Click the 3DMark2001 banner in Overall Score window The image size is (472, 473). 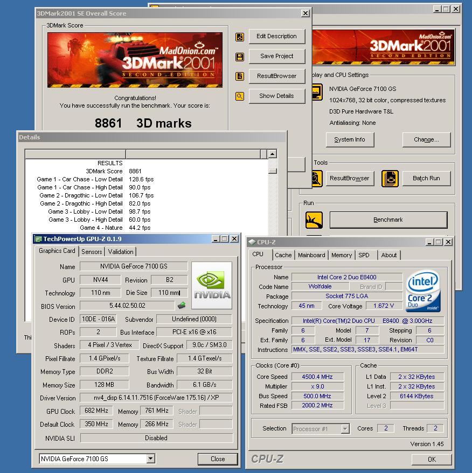click(135, 60)
